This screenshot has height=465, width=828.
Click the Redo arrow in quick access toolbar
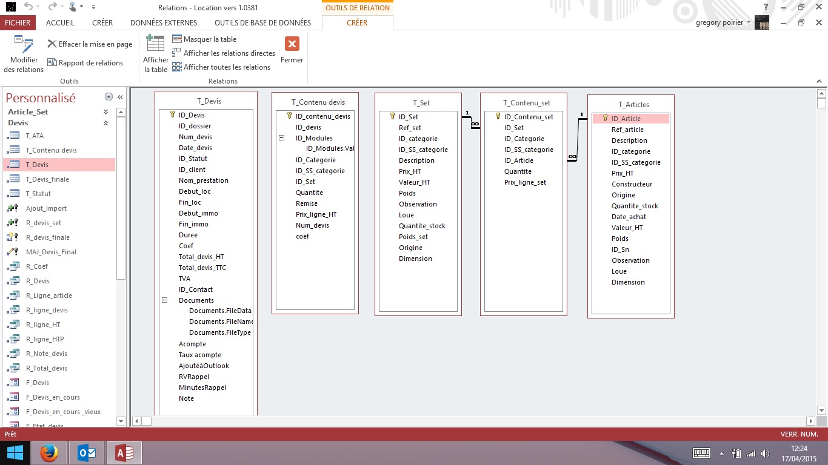tap(52, 7)
